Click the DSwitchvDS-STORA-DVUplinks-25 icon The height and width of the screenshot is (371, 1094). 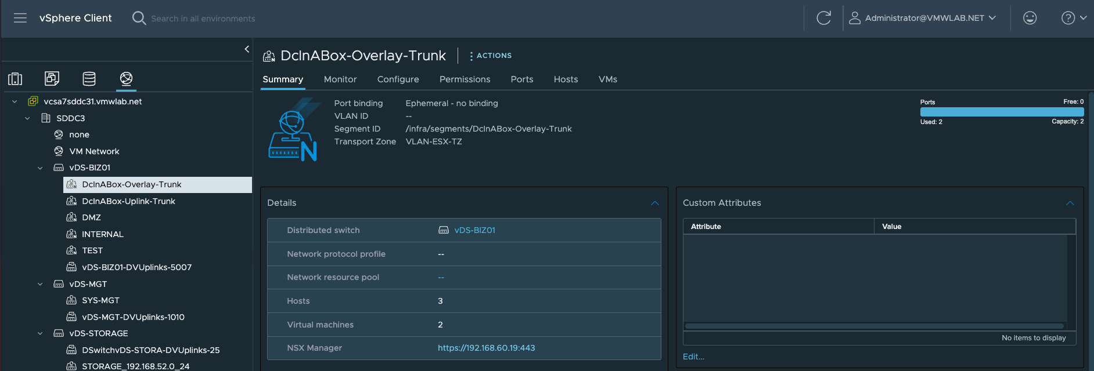71,350
